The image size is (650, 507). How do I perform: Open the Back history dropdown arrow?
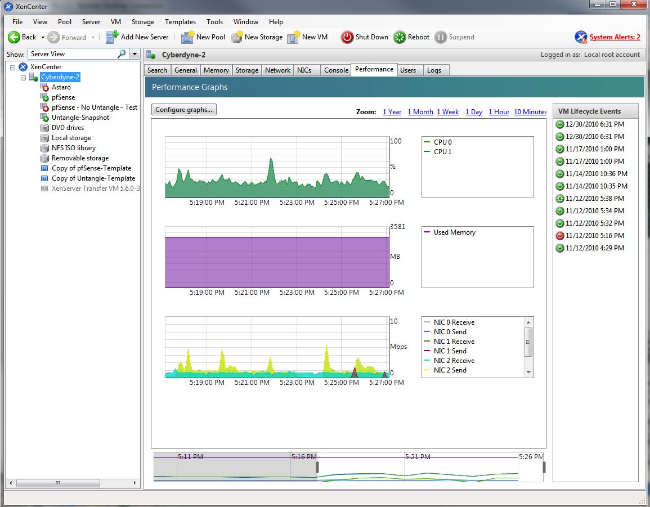(43, 37)
